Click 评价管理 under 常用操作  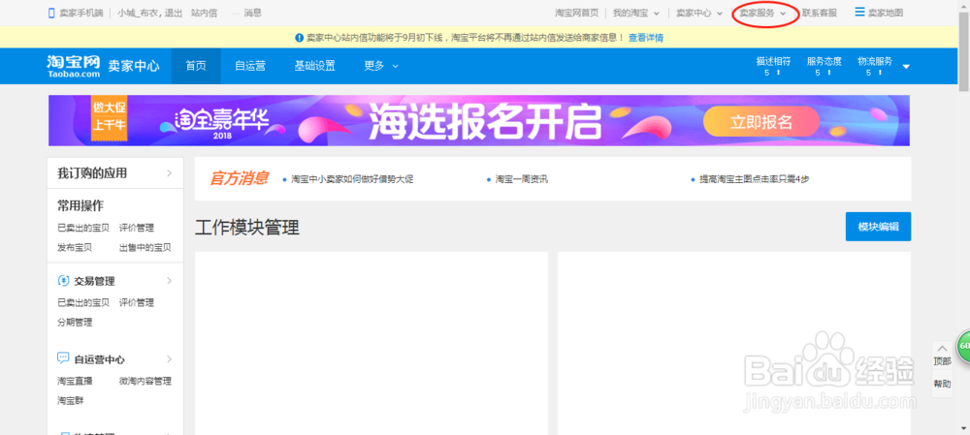click(137, 228)
